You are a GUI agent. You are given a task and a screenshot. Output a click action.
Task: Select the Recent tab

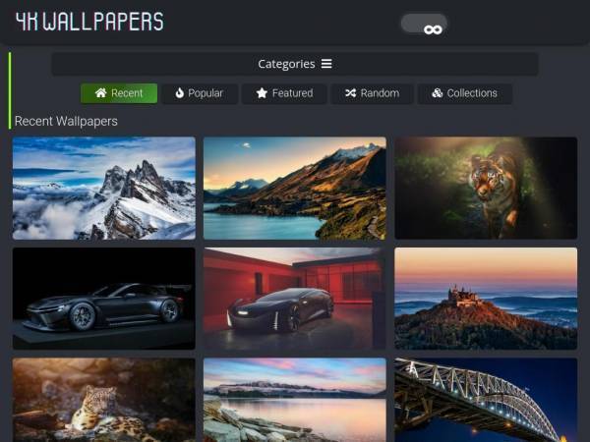coord(119,93)
